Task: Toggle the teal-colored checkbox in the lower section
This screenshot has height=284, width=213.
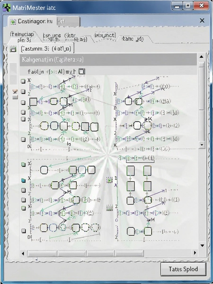Action: (23, 180)
